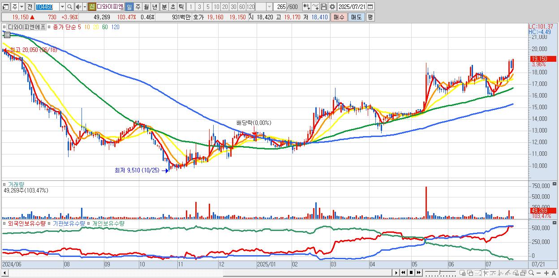
Task: Choose the 60 interval button
Action: [242, 7]
